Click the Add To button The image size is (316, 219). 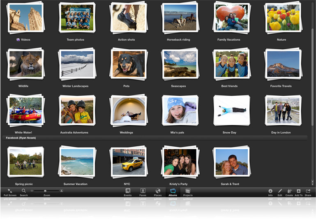[x=298, y=192]
